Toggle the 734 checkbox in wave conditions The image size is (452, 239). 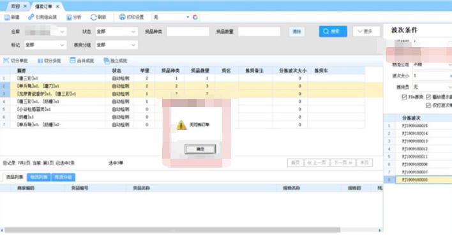click(x=404, y=98)
